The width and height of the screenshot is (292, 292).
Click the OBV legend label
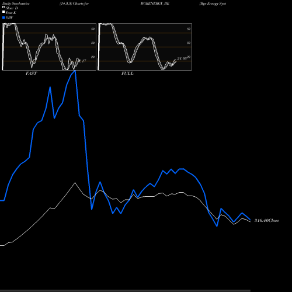click(x=9, y=18)
